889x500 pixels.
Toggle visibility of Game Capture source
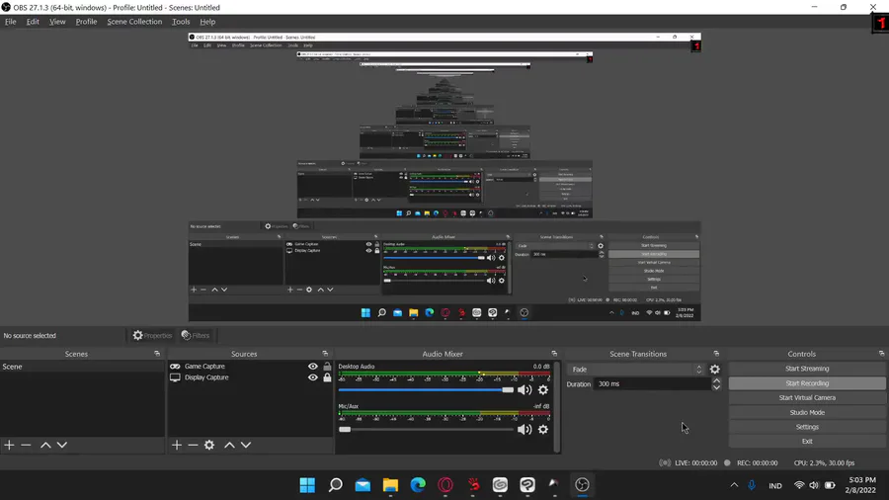[312, 367]
